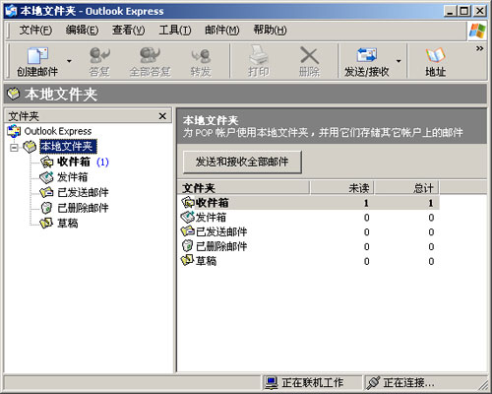Click the 发送/接收 (Send/Receive) icon
This screenshot has width=492, height=394.
pyautogui.click(x=366, y=55)
